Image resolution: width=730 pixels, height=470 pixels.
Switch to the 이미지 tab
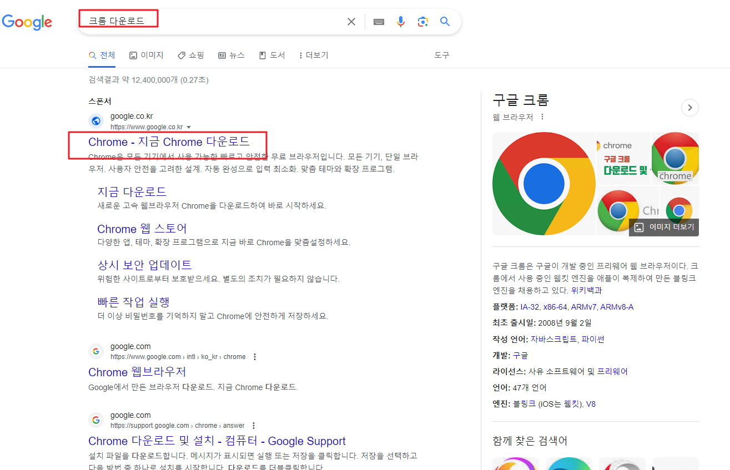coord(147,55)
